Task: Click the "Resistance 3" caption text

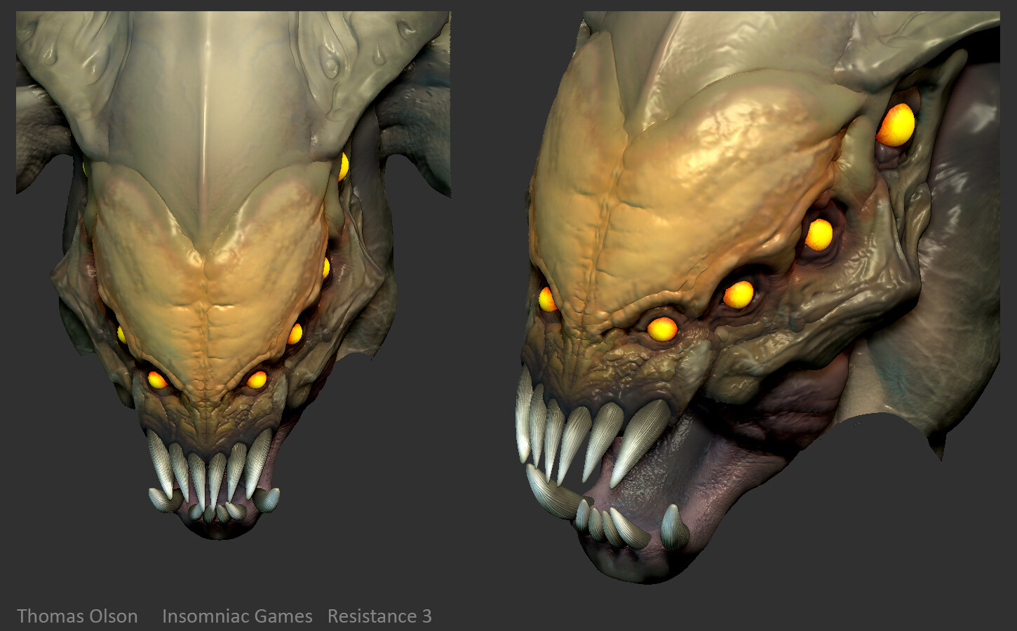Action: point(379,616)
